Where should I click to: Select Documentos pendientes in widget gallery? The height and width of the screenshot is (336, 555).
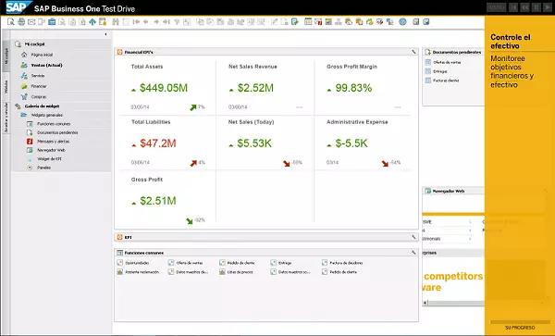click(57, 132)
